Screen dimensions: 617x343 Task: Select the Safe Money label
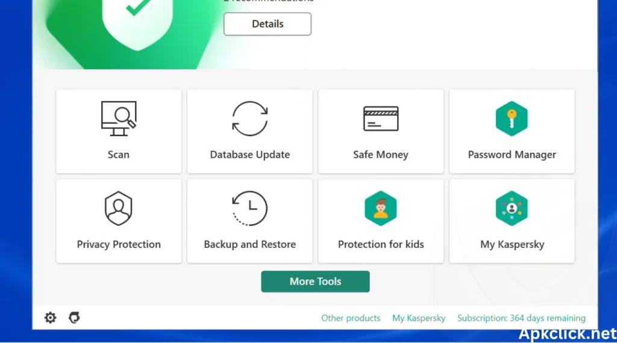pos(381,155)
